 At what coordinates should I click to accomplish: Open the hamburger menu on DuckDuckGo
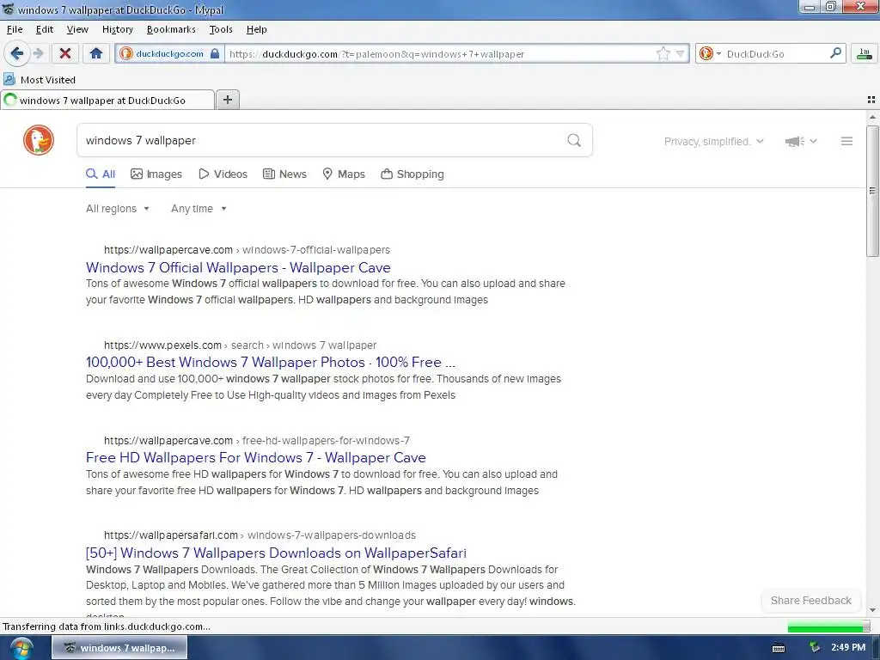click(846, 142)
